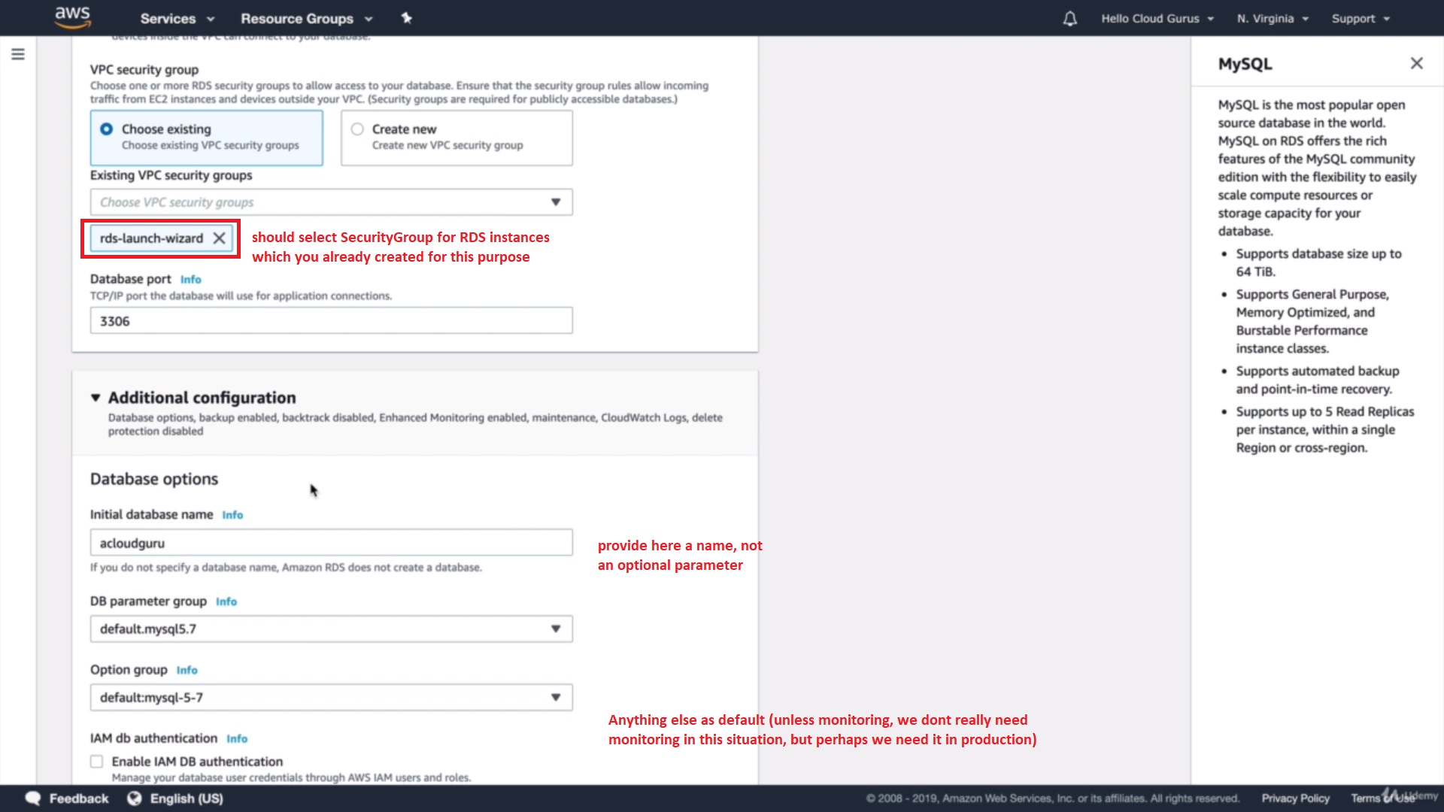Select the Choose existing radio option
This screenshot has height=812, width=1444.
click(x=107, y=129)
